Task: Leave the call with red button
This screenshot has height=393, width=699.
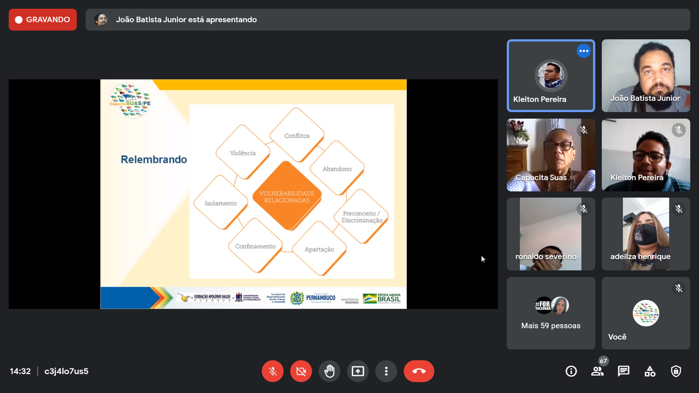Action: 419,371
